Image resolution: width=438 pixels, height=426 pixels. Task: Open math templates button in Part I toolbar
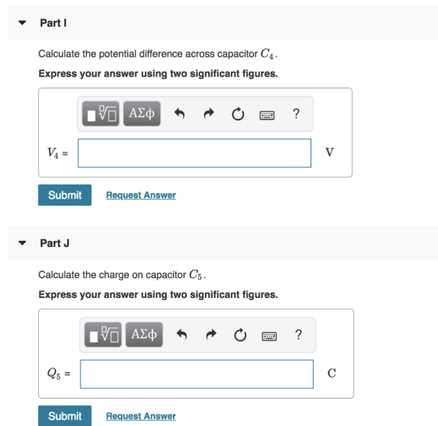pos(101,113)
